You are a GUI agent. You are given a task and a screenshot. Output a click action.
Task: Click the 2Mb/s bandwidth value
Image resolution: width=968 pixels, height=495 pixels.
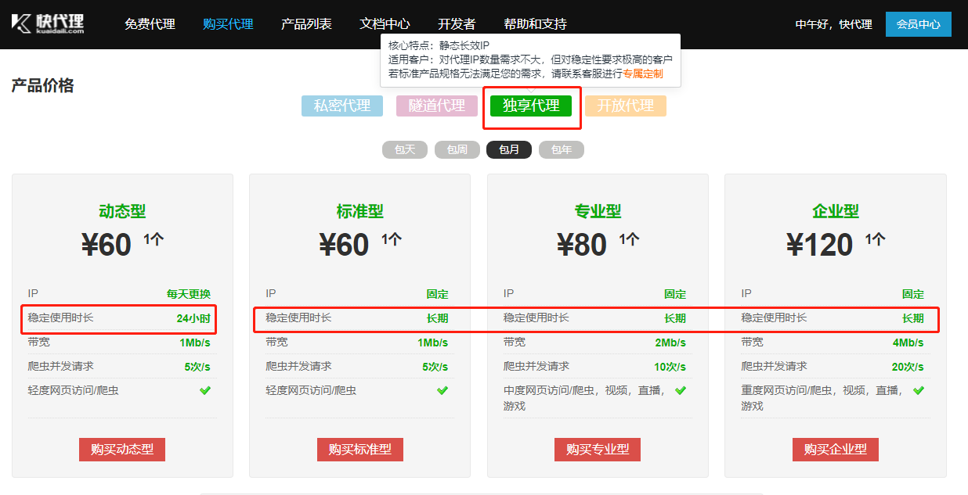tap(670, 343)
